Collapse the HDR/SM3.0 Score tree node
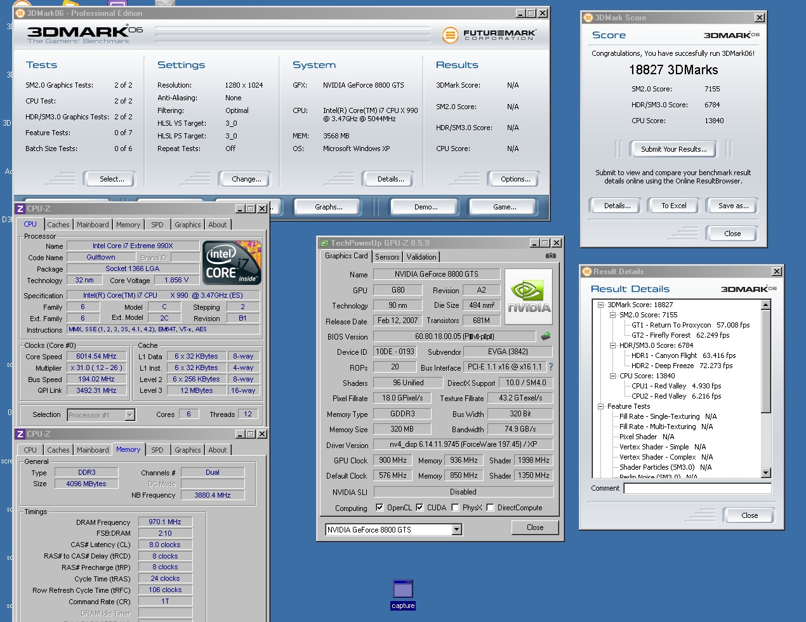 (x=612, y=345)
